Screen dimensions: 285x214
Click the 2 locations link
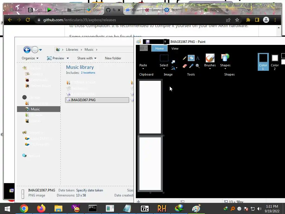coord(88,73)
